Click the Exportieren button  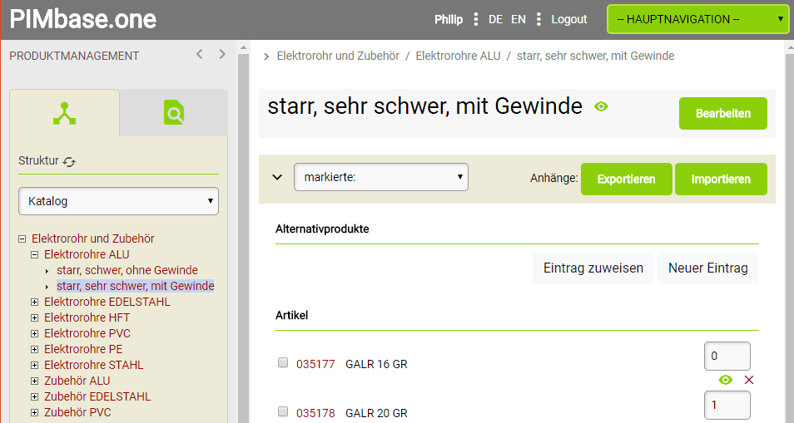pos(626,179)
